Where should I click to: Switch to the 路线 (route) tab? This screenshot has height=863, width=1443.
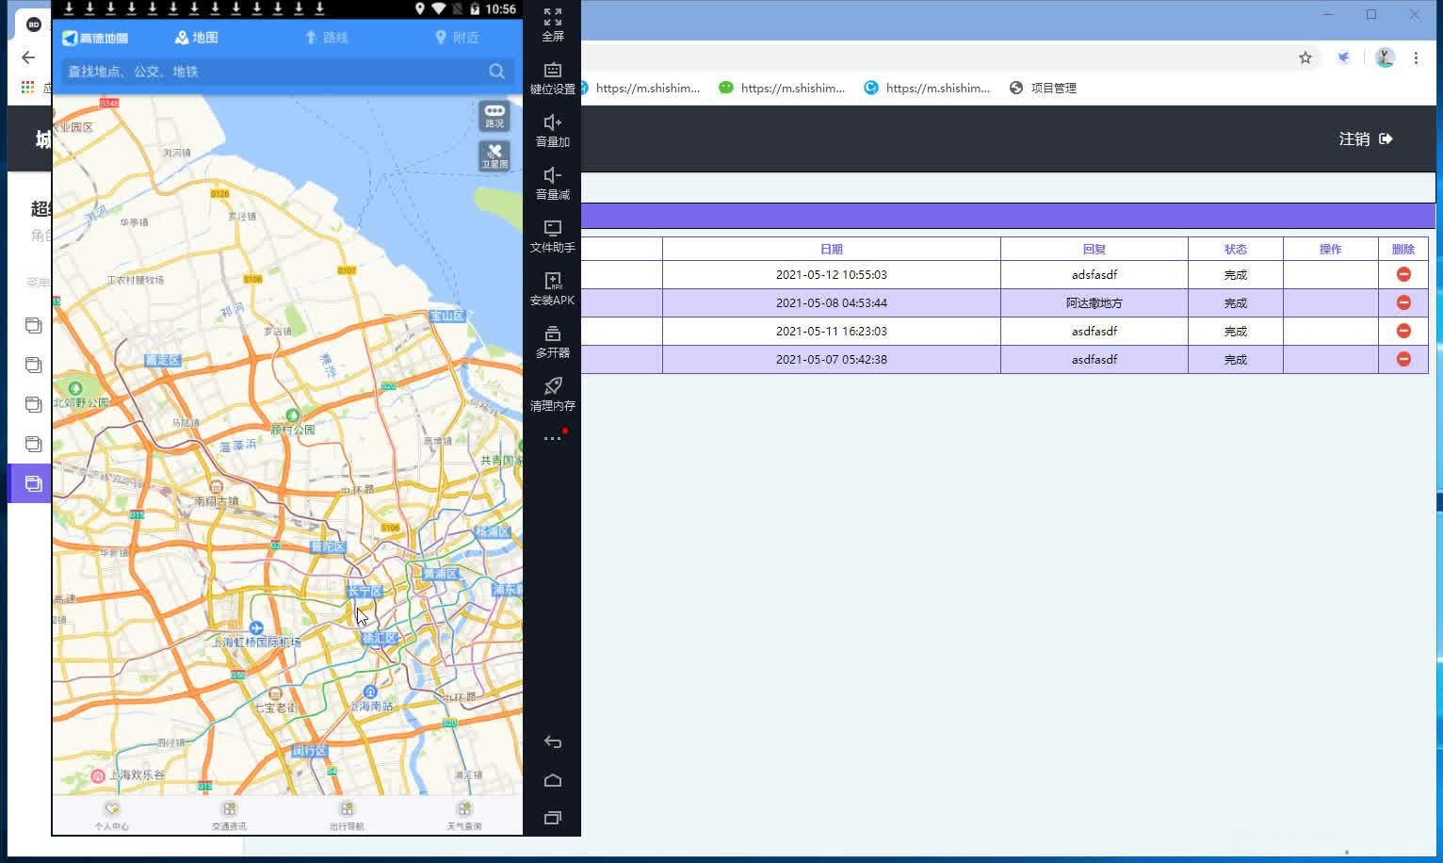click(x=326, y=38)
